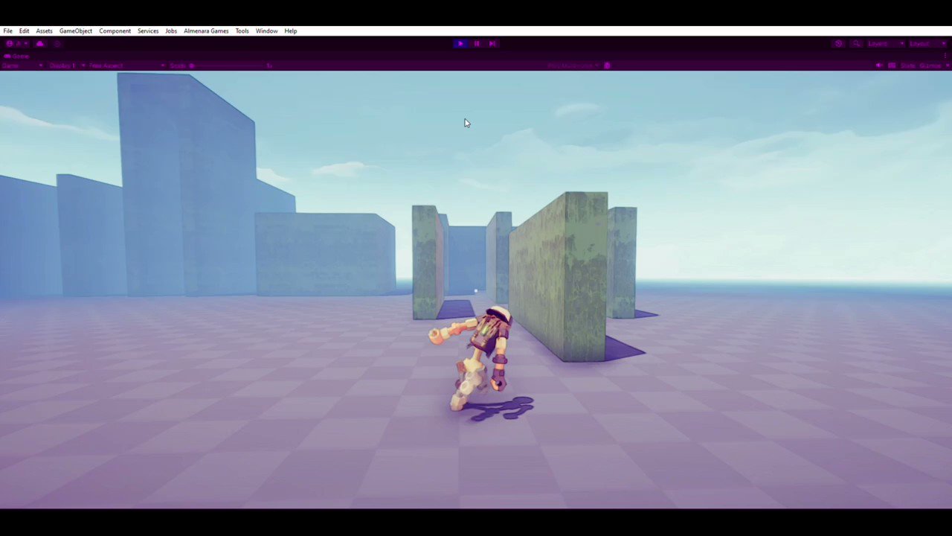The width and height of the screenshot is (952, 536).
Task: Open the Window menu
Action: point(266,31)
